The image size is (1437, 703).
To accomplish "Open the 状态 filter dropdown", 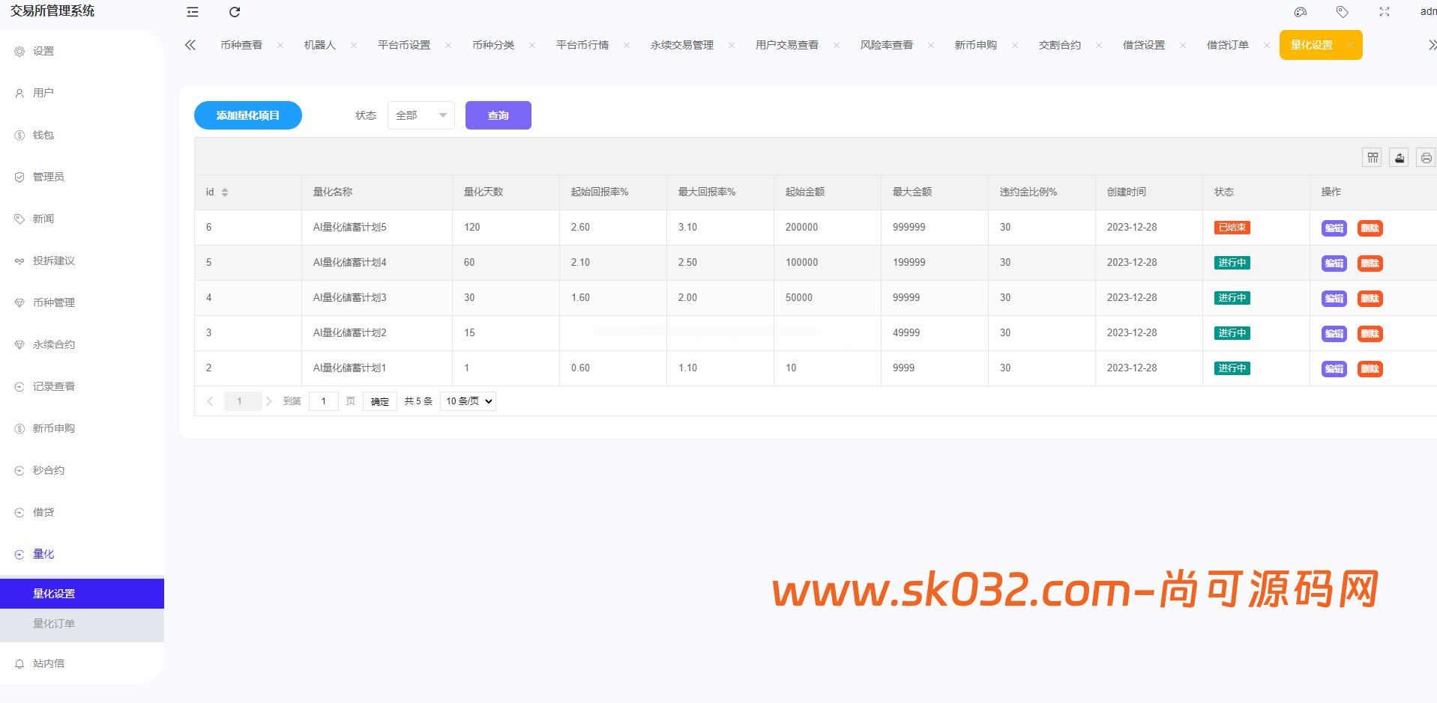I will coord(421,115).
